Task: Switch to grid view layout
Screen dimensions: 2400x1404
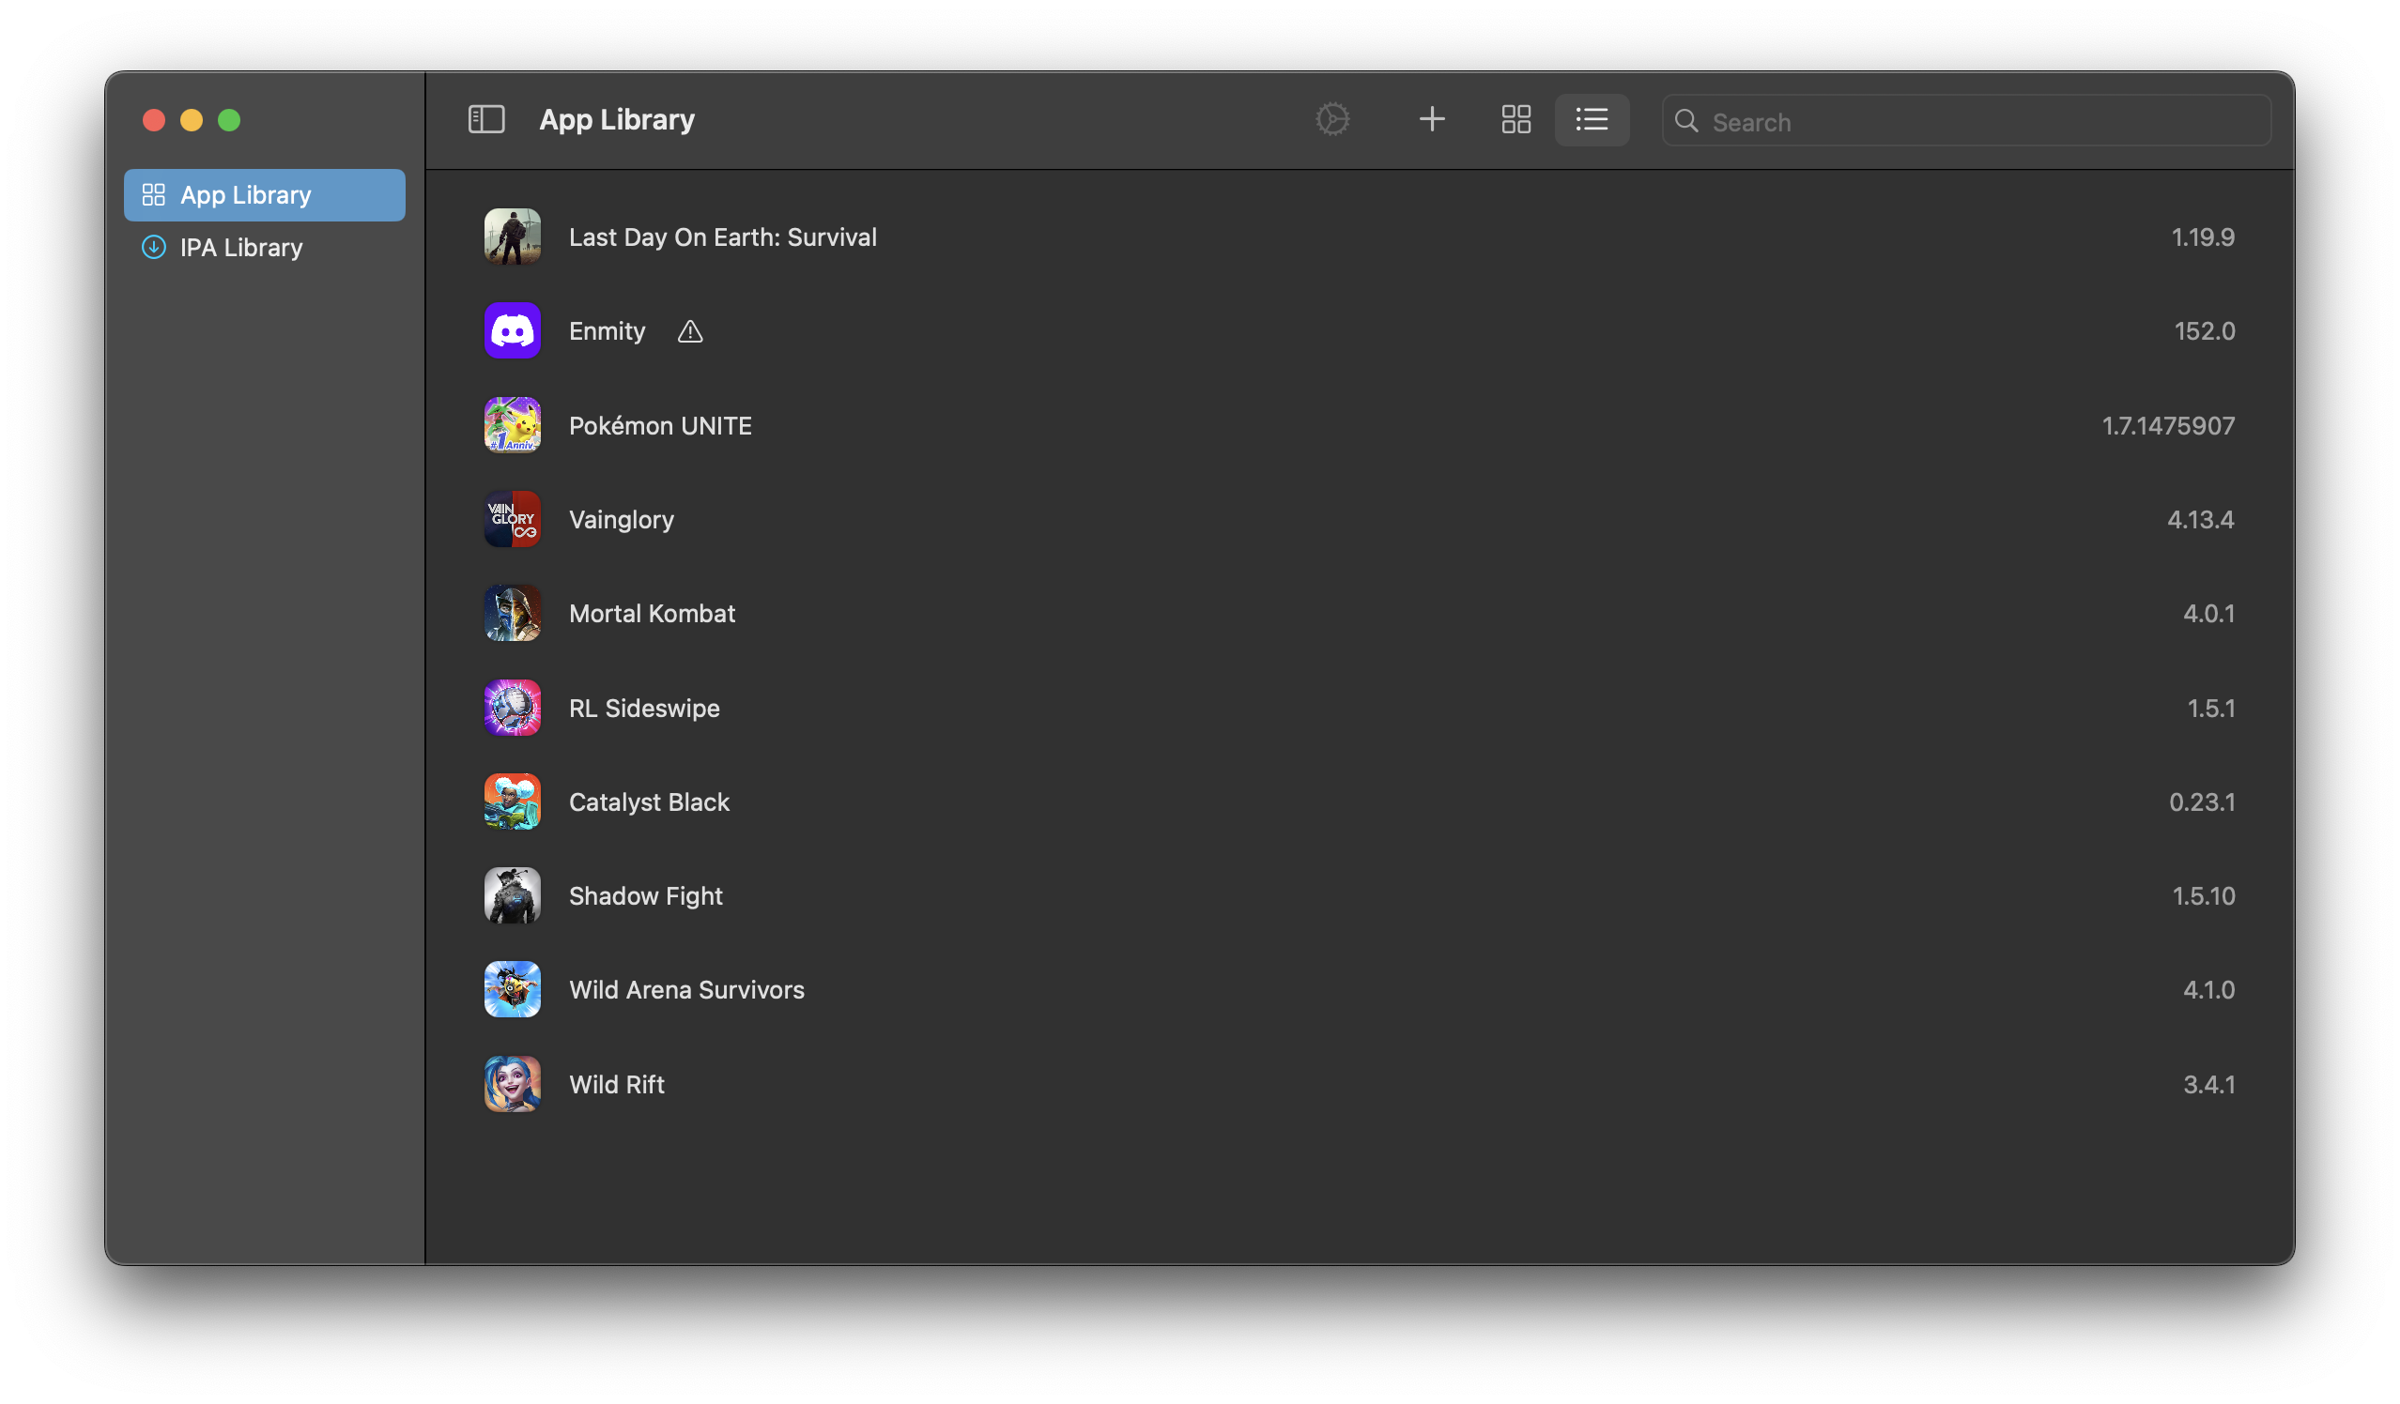Action: (1515, 119)
